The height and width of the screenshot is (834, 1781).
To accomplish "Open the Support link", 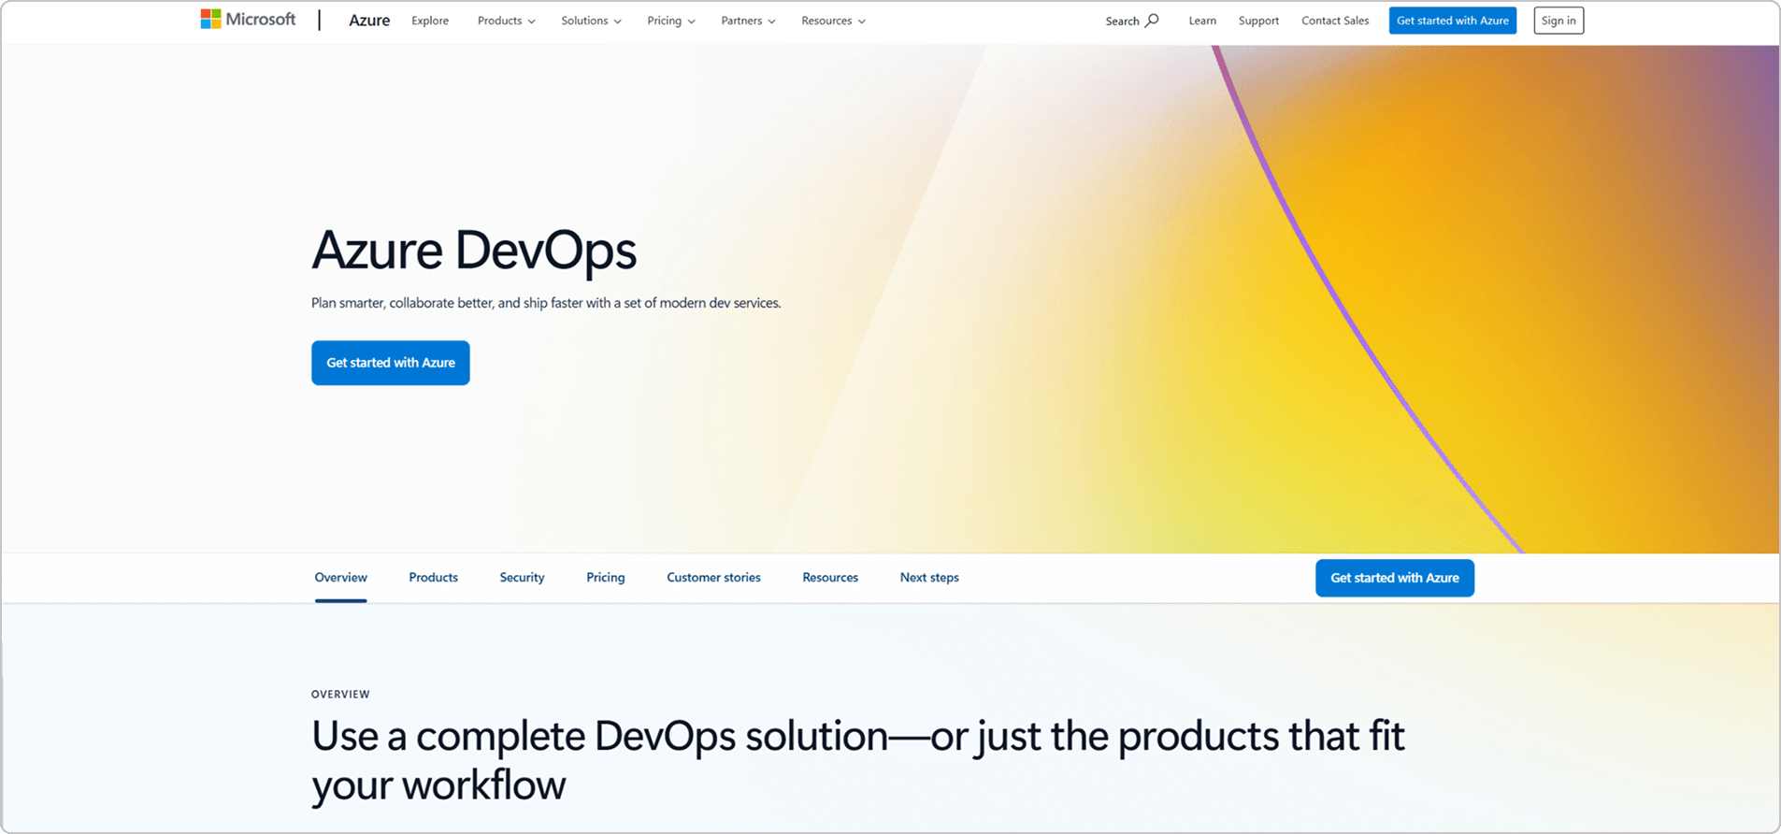I will pos(1258,21).
